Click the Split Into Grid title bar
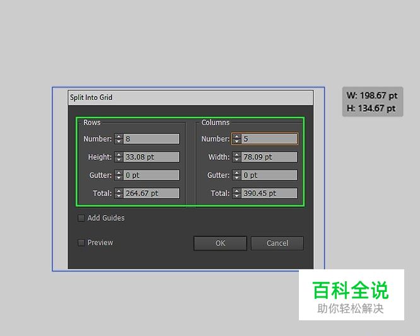The width and height of the screenshot is (420, 336). 190,98
